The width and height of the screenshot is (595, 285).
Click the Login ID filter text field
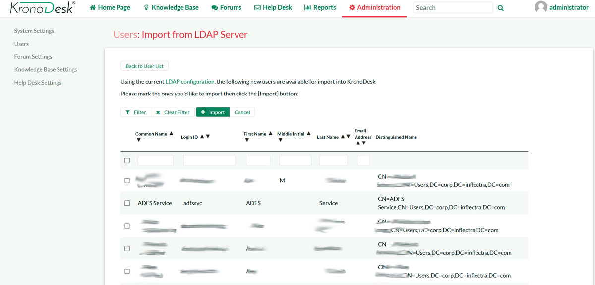point(209,160)
